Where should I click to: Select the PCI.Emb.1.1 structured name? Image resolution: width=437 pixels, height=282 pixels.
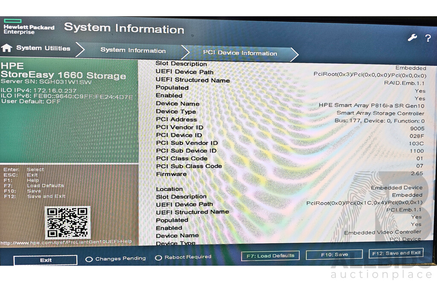click(404, 209)
